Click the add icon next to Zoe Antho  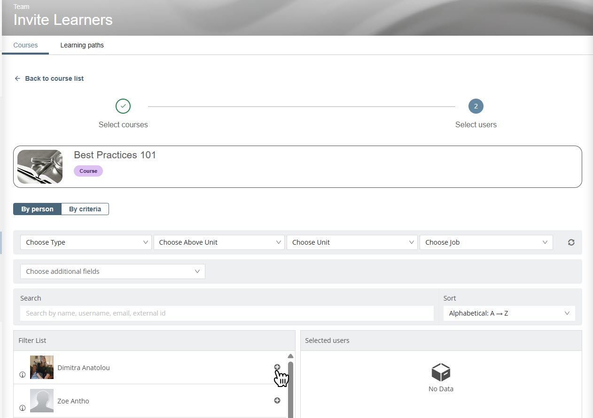[277, 400]
